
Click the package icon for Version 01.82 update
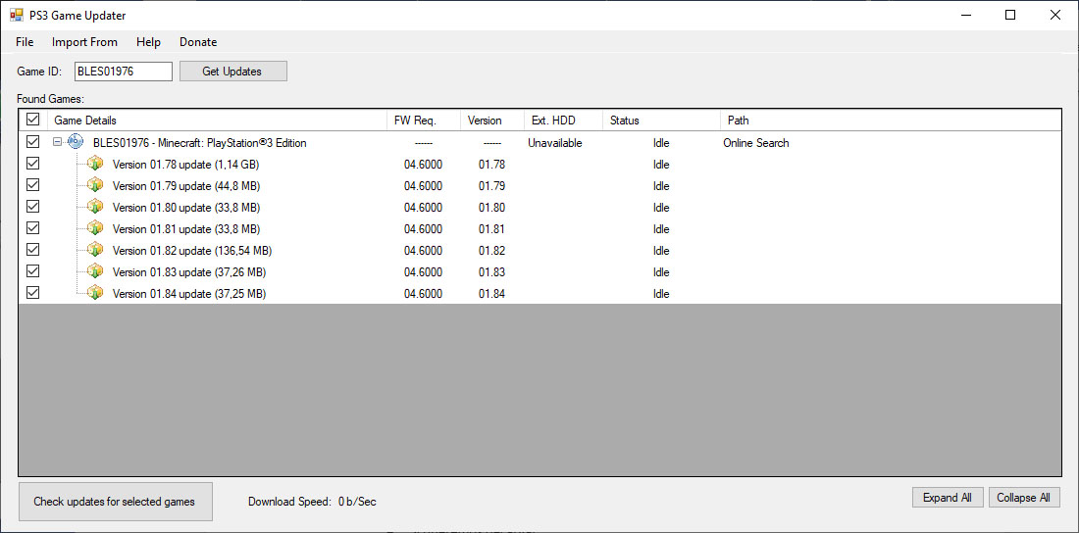(x=95, y=250)
